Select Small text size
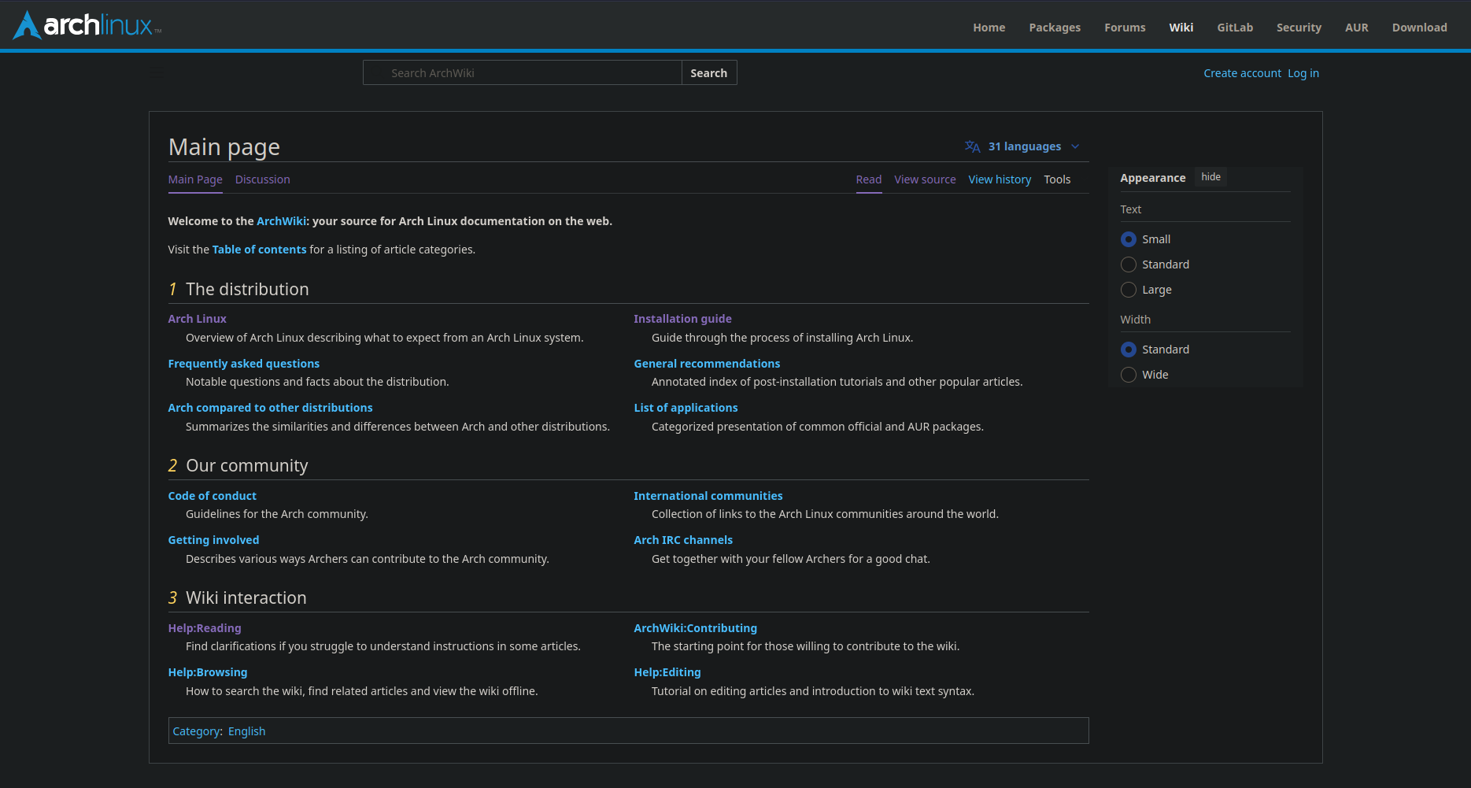This screenshot has width=1471, height=788. pos(1129,239)
